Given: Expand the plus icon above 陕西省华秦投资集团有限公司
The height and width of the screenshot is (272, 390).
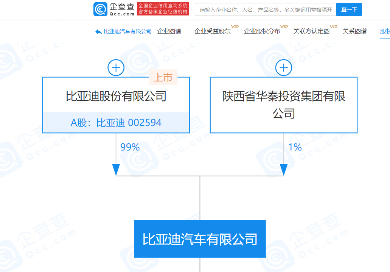Looking at the screenshot, I should coord(283,68).
